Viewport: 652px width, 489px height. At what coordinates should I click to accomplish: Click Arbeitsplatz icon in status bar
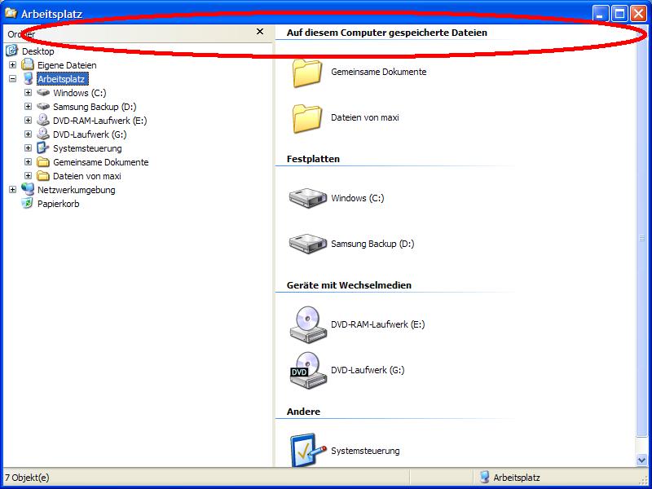point(483,477)
